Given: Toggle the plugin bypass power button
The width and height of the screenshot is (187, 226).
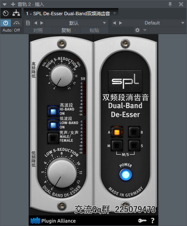Looking at the screenshot, I should 5,23.
